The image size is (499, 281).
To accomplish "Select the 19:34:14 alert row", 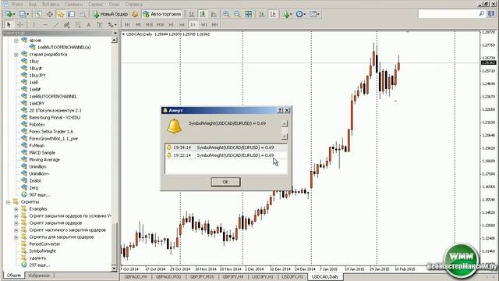I will pos(226,148).
